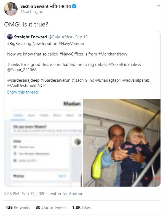Screen dimensions: 166x215
Task: Open the @sachin_inc handle under the name
Action: click(32, 12)
